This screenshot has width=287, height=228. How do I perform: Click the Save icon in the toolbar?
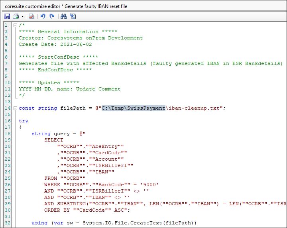click(x=7, y=16)
